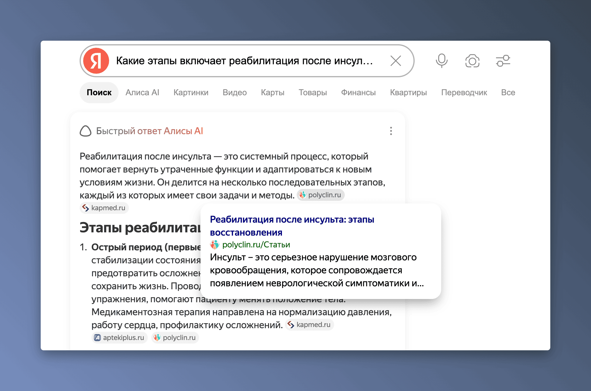Click popup snippet text about Инсульт
This screenshot has height=391, width=591.
pyautogui.click(x=317, y=270)
